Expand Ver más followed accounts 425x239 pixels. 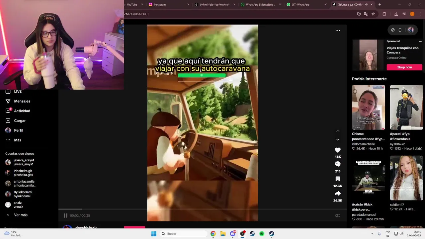pos(17,215)
